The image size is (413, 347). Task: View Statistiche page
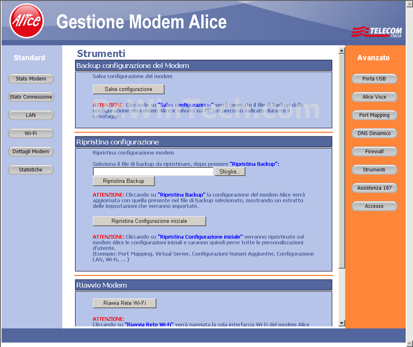click(31, 169)
